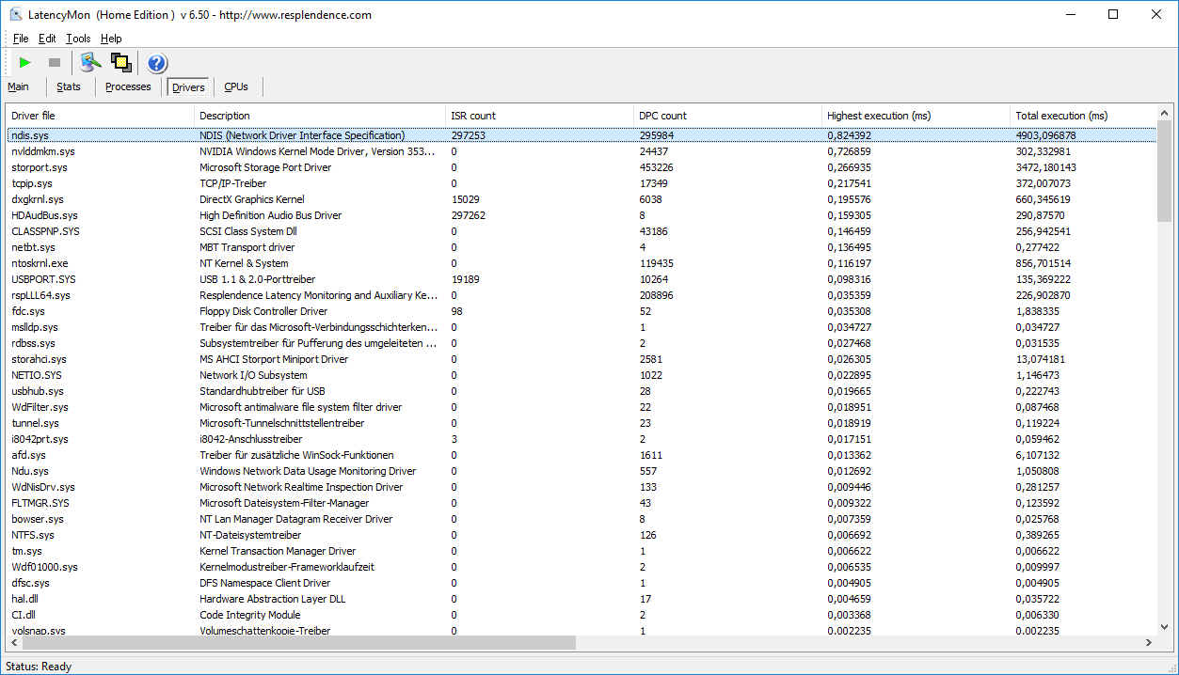Click the overlapping yellow windows toolbar icon

(120, 63)
